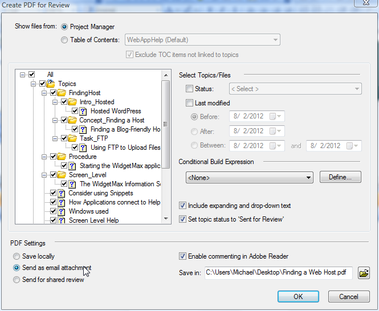Click the Define... button
Image resolution: width=379 pixels, height=311 pixels.
(x=340, y=177)
